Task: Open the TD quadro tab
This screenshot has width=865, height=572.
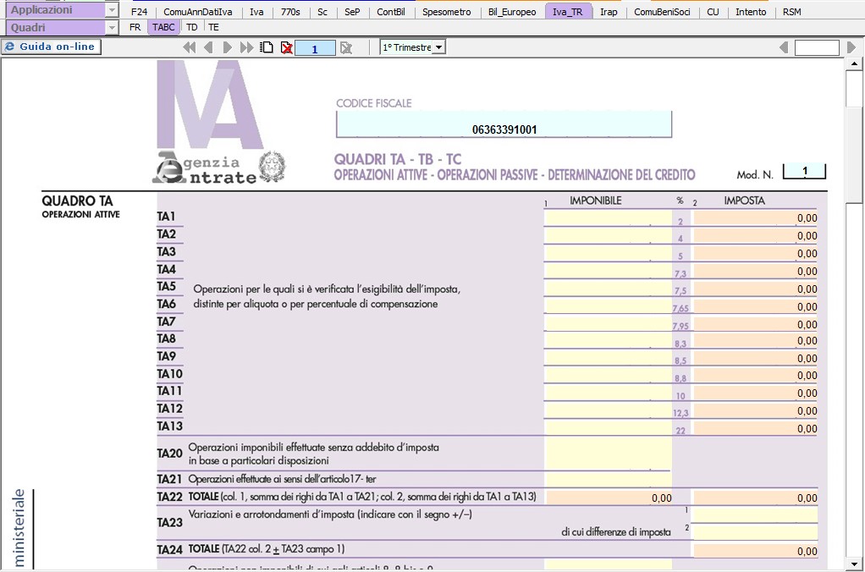Action: [192, 27]
